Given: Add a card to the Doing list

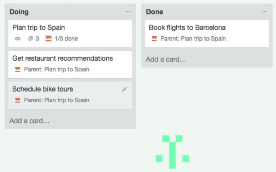Looking at the screenshot, I should [x=30, y=121].
